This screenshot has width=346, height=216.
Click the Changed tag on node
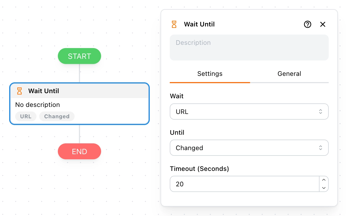point(57,116)
